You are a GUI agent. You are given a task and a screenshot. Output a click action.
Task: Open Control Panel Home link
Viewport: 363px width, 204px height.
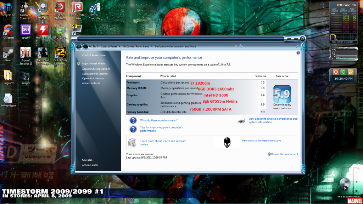tap(94, 55)
